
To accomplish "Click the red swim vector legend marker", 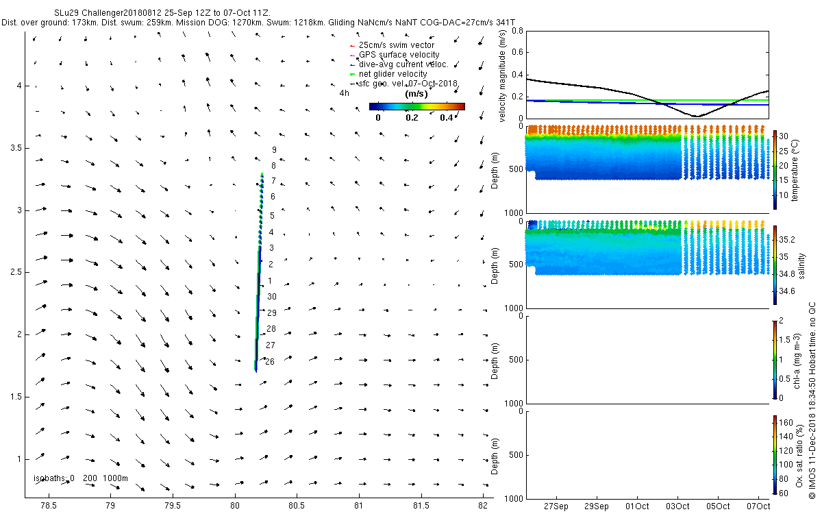I will pos(351,46).
